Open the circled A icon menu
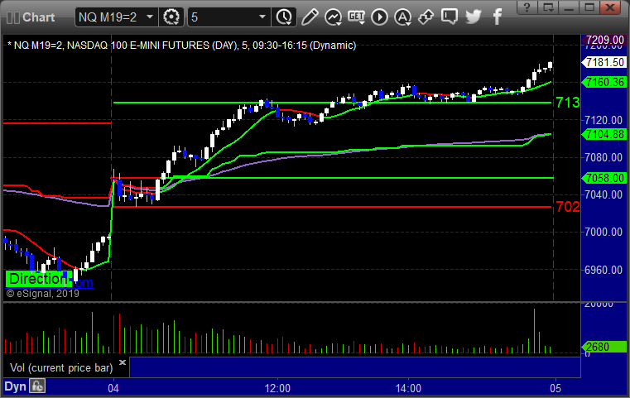 [x=402, y=17]
